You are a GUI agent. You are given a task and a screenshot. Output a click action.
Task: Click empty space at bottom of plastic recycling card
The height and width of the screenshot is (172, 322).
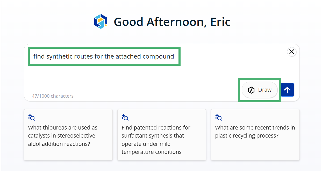[255, 150]
